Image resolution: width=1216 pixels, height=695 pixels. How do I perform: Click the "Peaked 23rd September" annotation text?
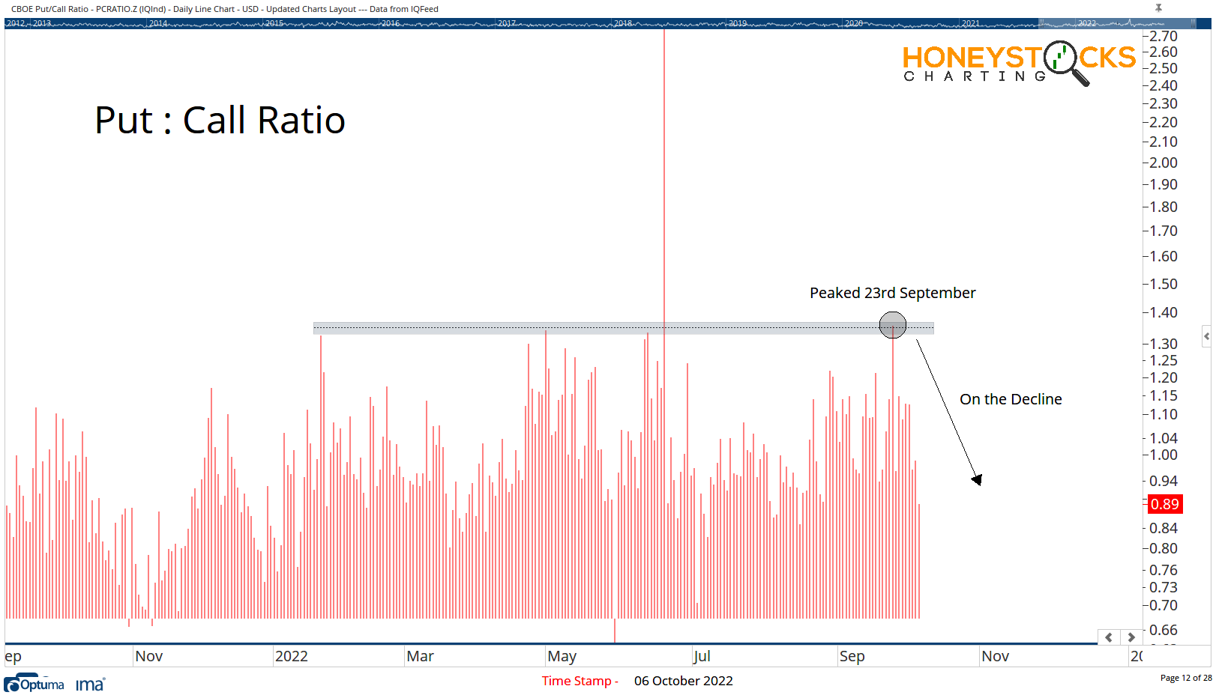893,293
